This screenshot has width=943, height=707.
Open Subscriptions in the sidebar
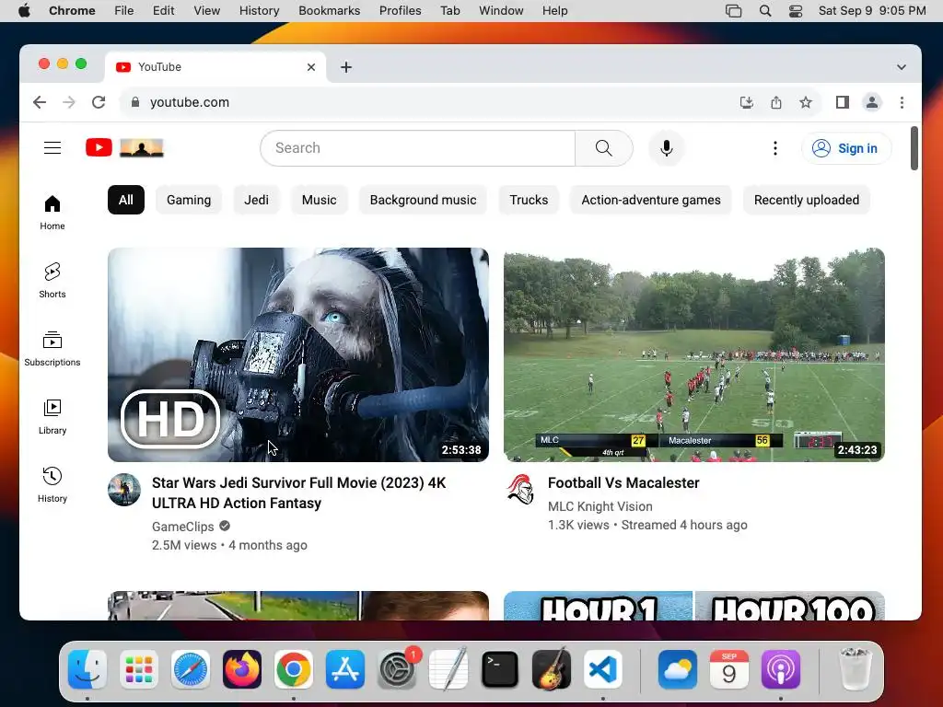pos(52,349)
